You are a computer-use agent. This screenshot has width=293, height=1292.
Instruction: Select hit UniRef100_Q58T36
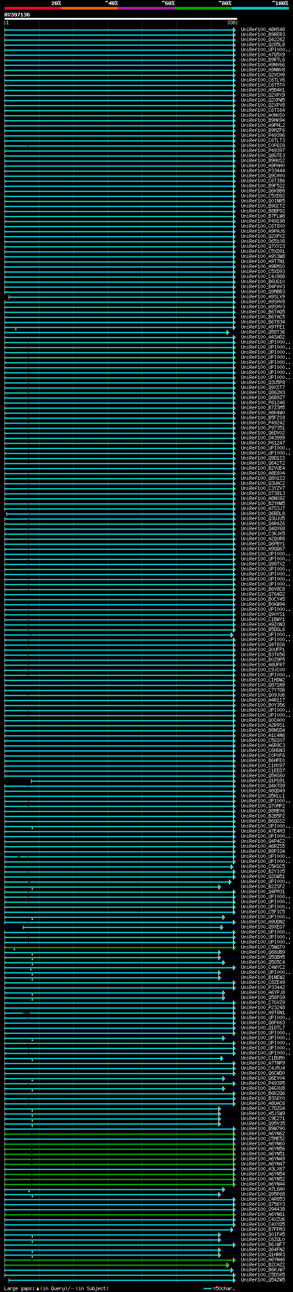(x=263, y=332)
